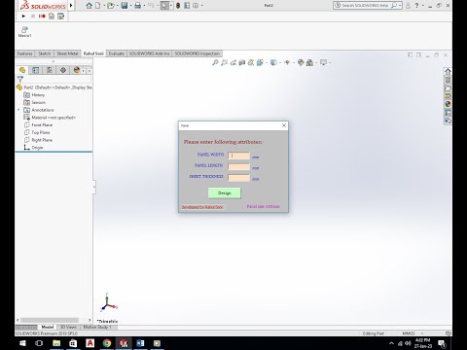Open Appearances color ball in task pane
The height and width of the screenshot is (350, 467).
coord(448,104)
